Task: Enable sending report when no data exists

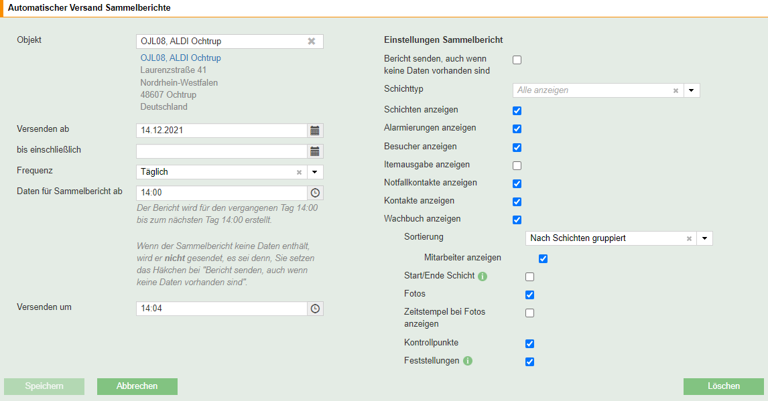Action: pyautogui.click(x=517, y=60)
